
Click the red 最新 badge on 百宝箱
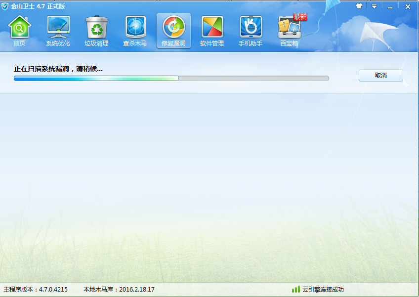300,17
